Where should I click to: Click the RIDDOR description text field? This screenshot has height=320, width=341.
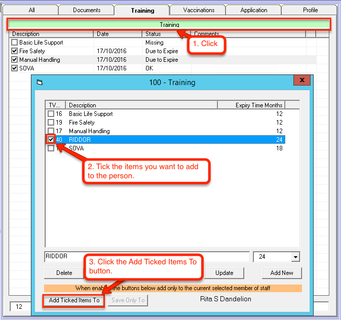[146, 257]
